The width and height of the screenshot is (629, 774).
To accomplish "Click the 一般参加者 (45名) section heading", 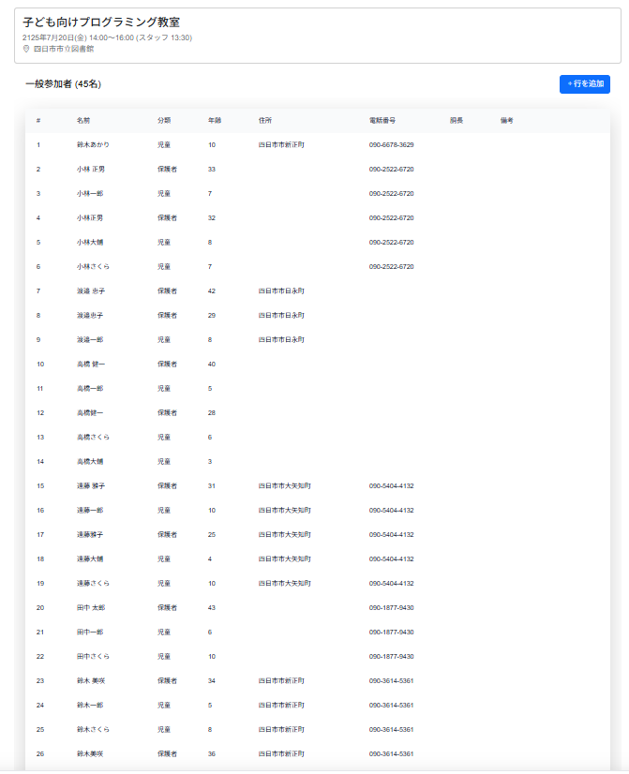I will (x=63, y=84).
